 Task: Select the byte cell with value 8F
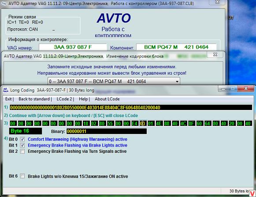click(191, 123)
